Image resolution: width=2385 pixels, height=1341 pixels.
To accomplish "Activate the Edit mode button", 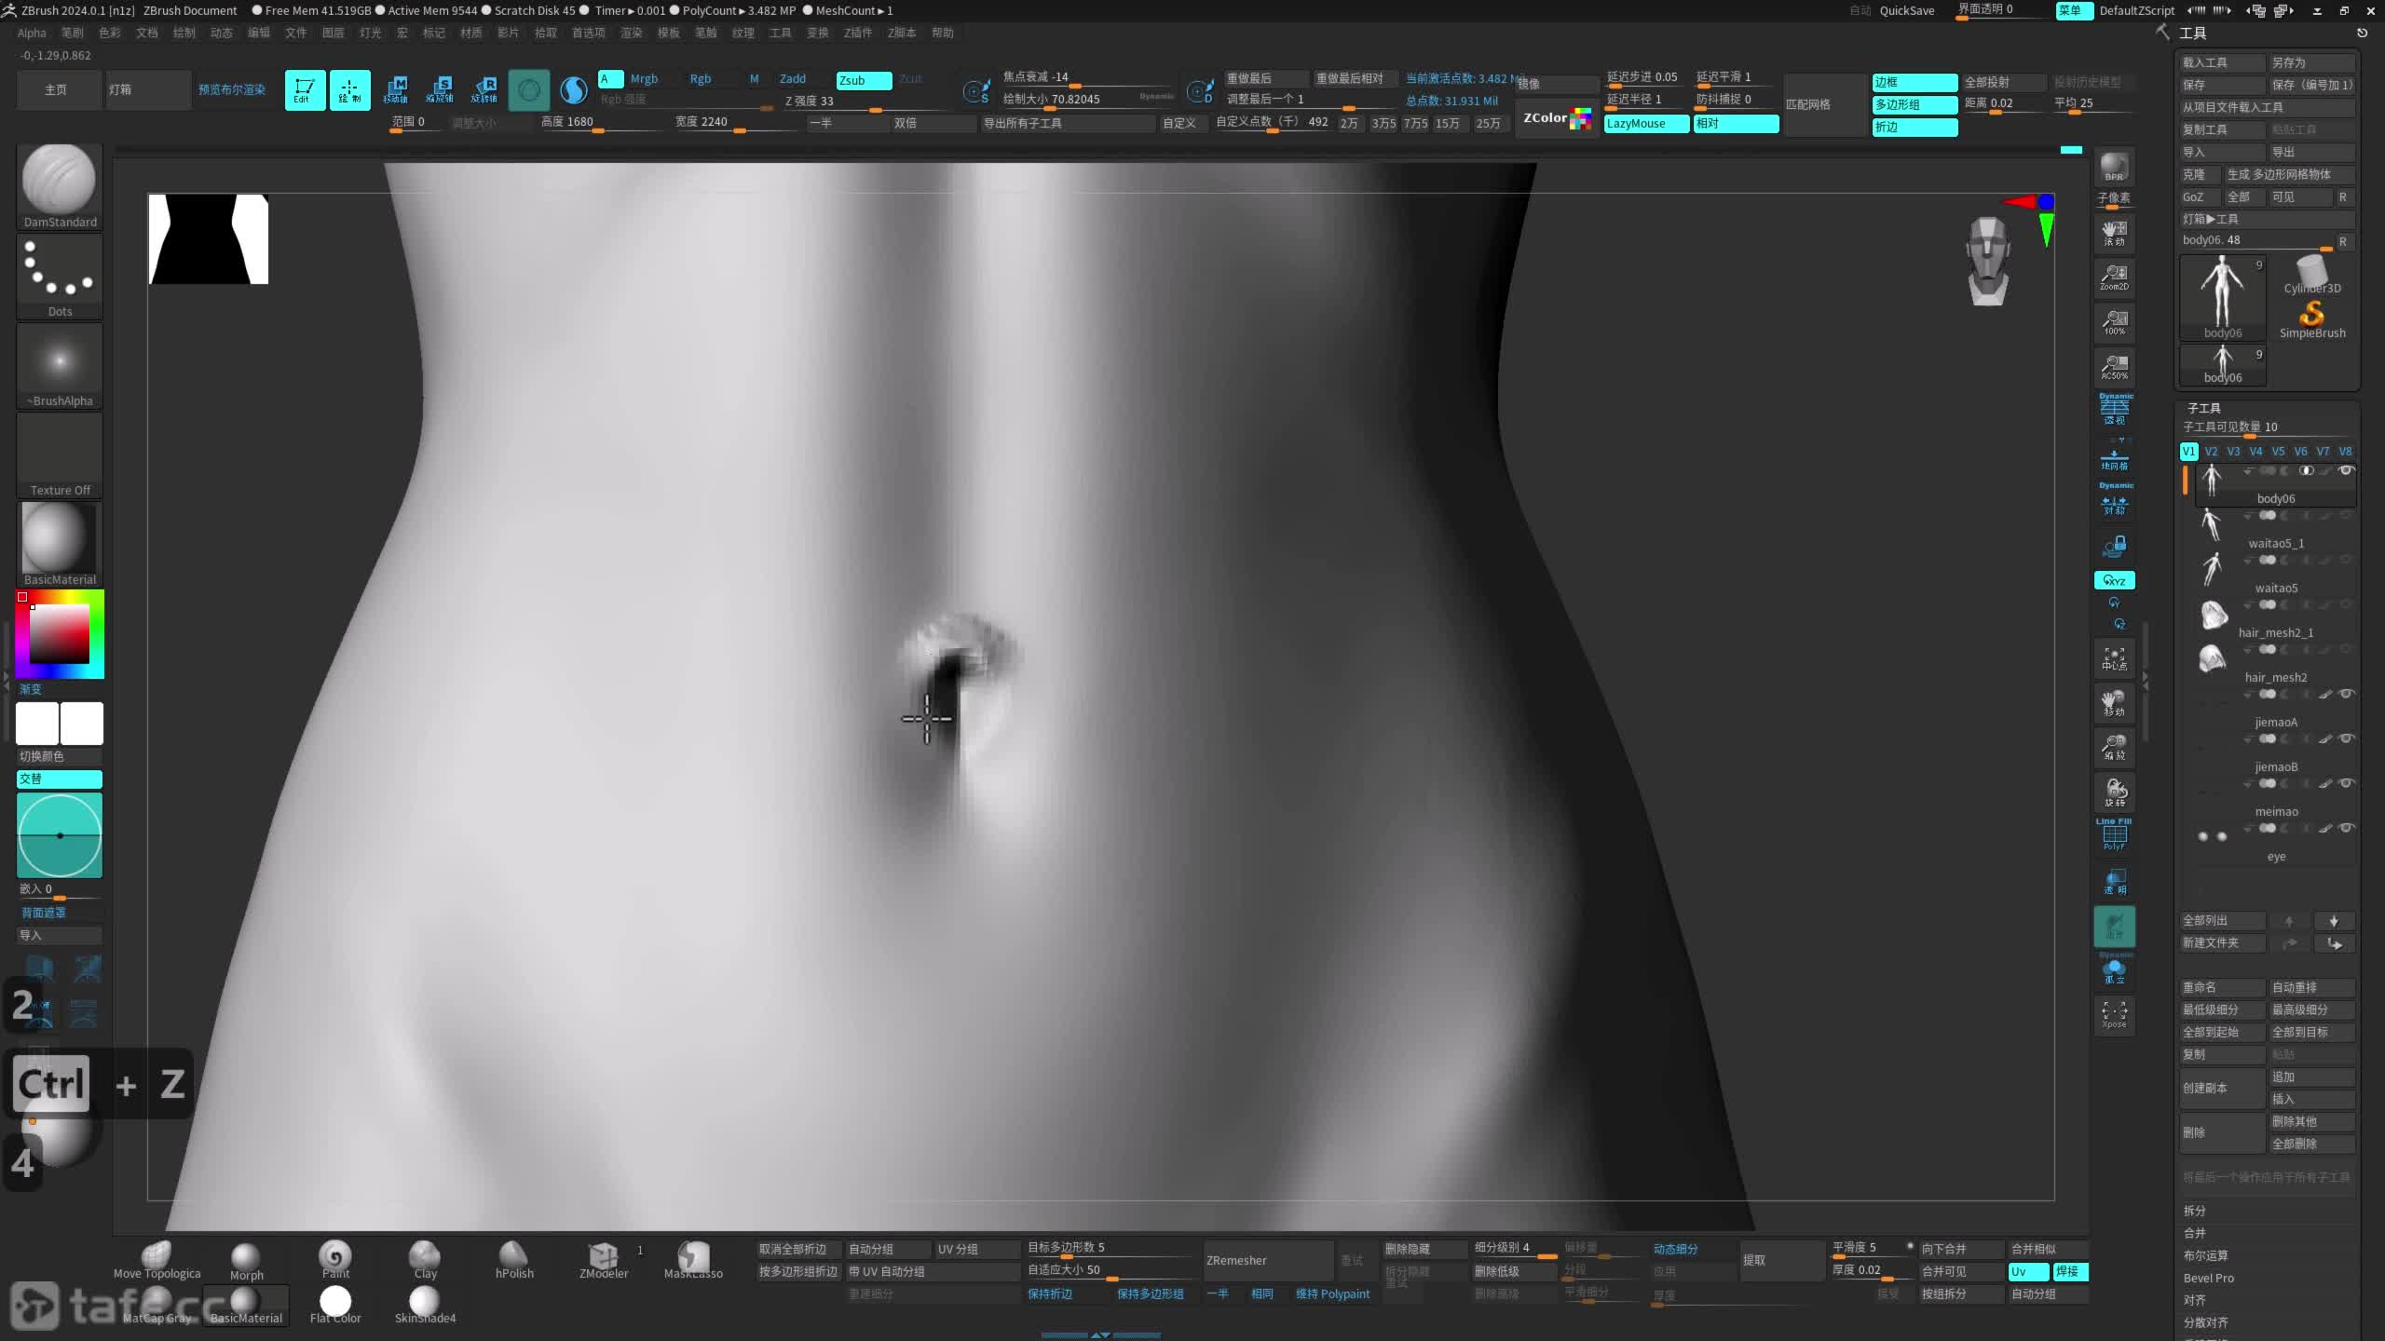I will [305, 90].
